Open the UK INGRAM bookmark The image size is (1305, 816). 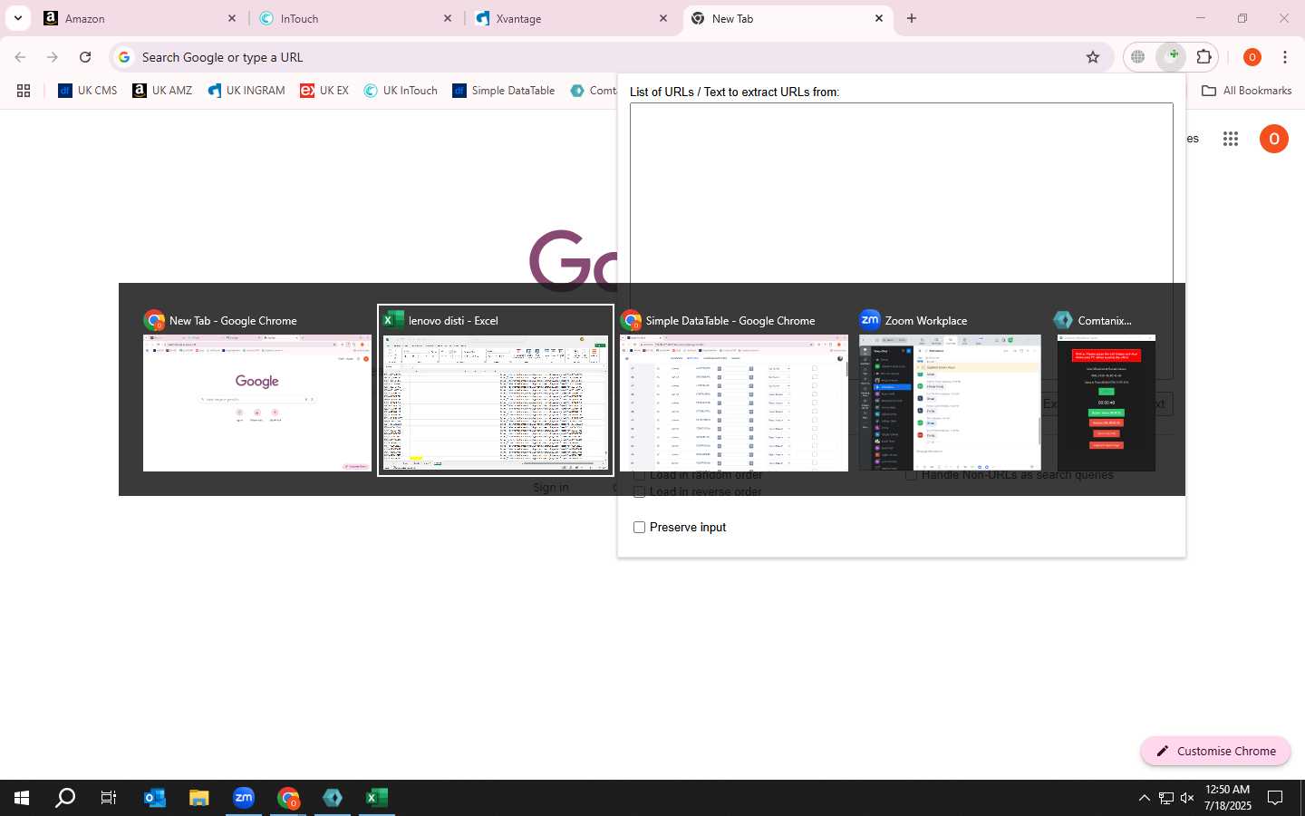pos(246,91)
